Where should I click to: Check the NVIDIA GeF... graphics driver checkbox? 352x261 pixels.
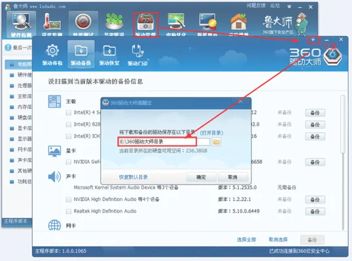tap(69, 162)
